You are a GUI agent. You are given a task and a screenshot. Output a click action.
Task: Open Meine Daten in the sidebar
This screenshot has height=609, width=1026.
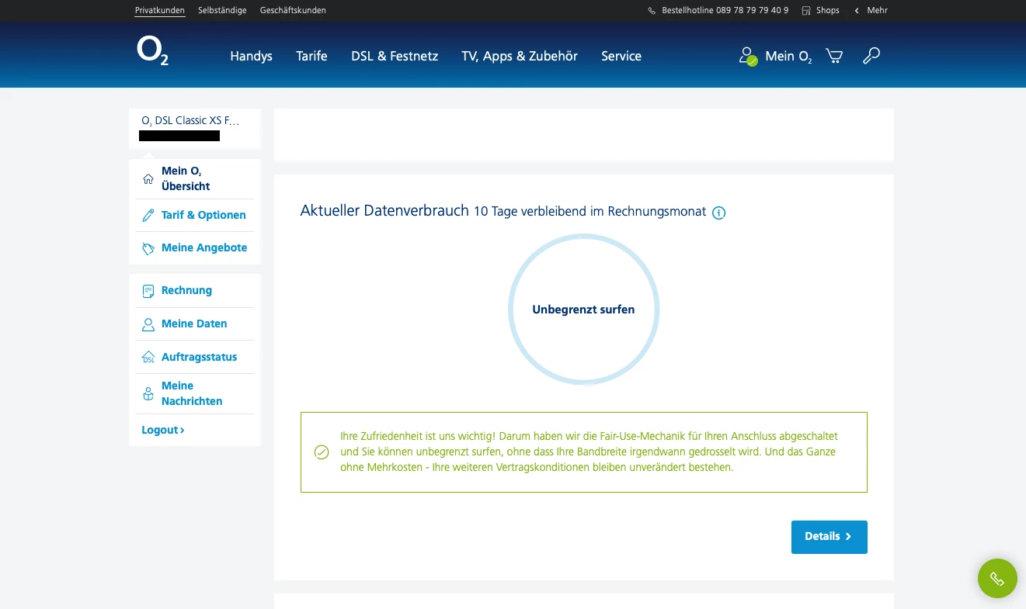point(194,324)
